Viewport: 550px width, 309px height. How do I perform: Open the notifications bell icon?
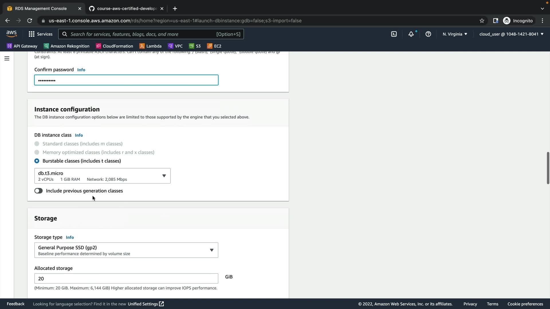tap(411, 34)
